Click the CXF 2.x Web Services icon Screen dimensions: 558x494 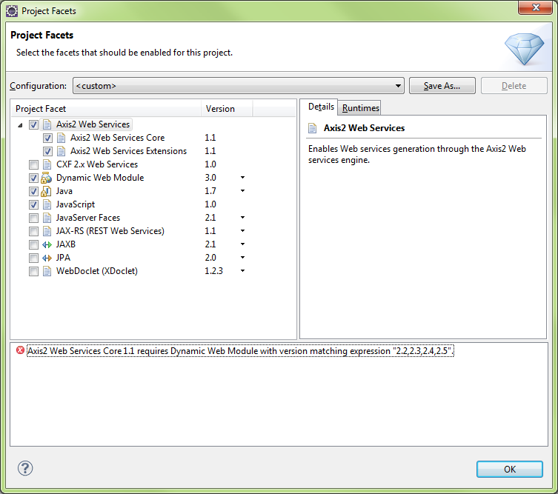[x=47, y=164]
